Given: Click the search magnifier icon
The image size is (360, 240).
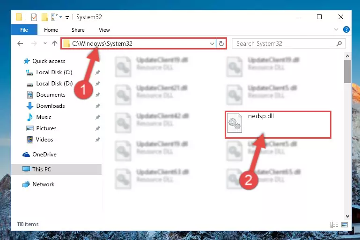Looking at the screenshot, I should click(339, 43).
